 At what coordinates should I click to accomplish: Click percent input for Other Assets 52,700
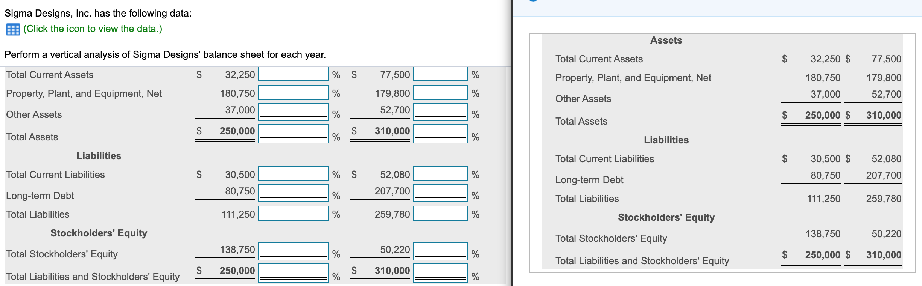tap(441, 112)
